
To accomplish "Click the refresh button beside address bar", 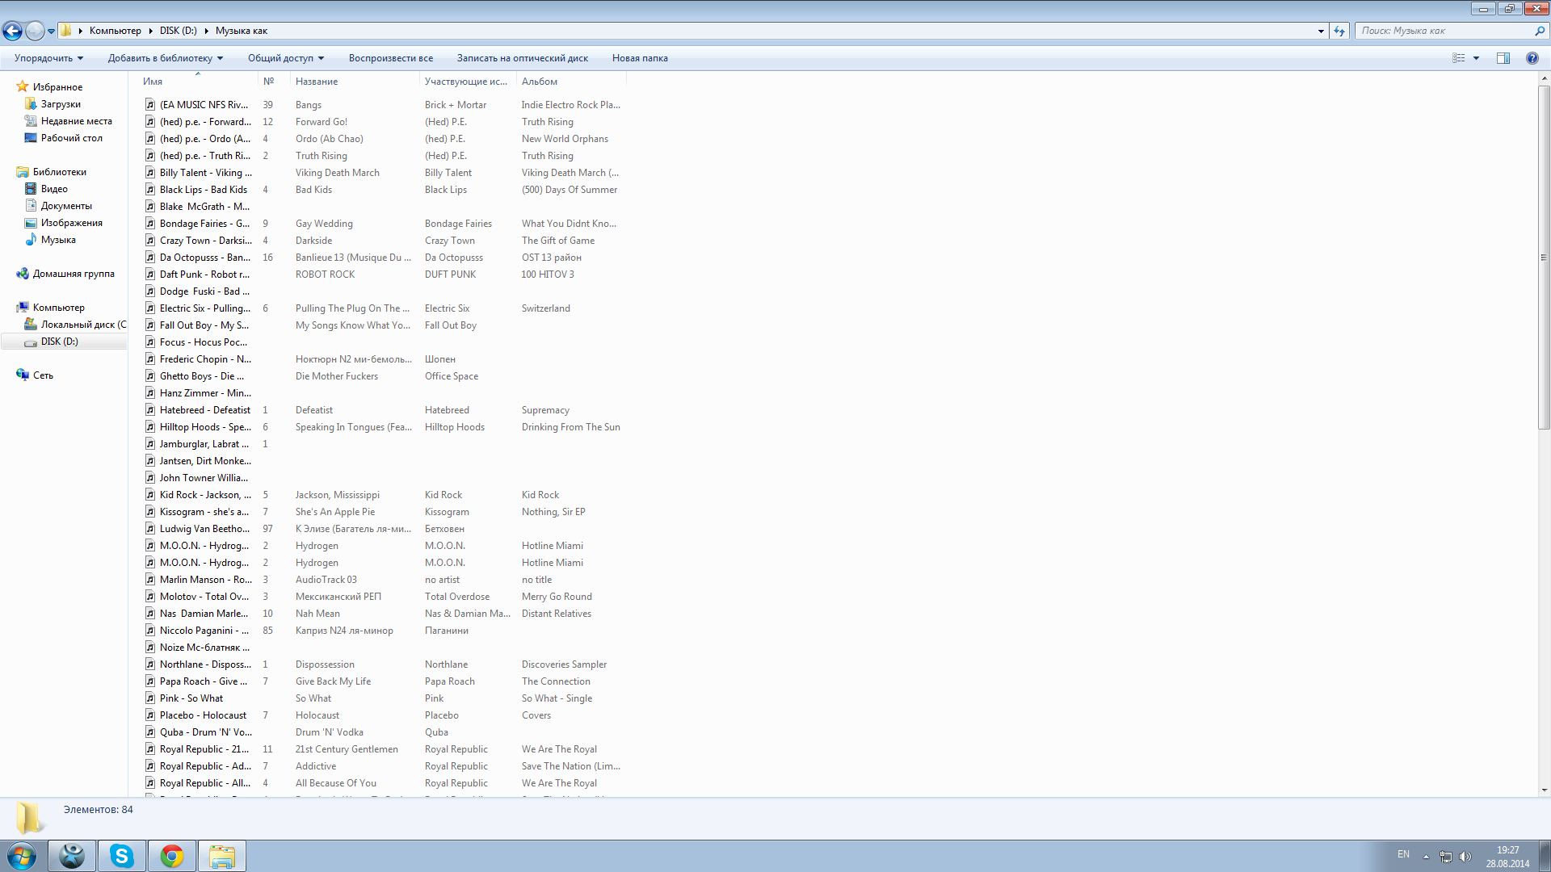I will [1339, 31].
